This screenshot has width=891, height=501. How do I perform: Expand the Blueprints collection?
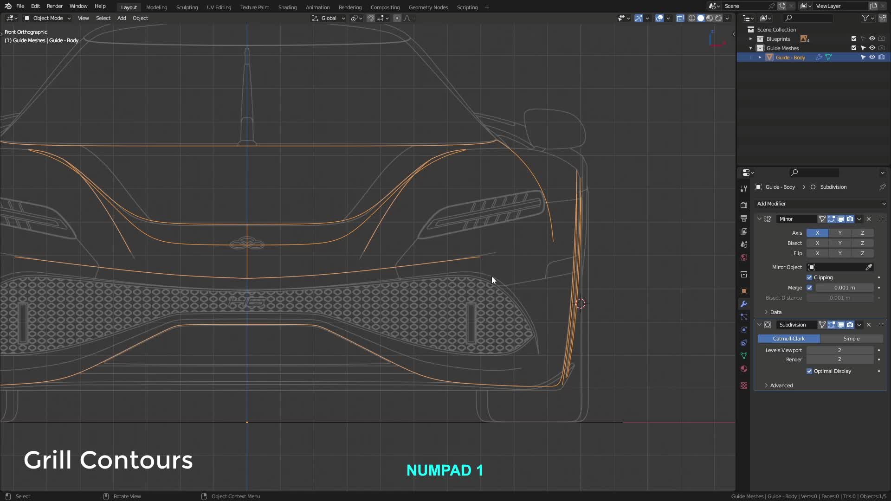pyautogui.click(x=751, y=39)
